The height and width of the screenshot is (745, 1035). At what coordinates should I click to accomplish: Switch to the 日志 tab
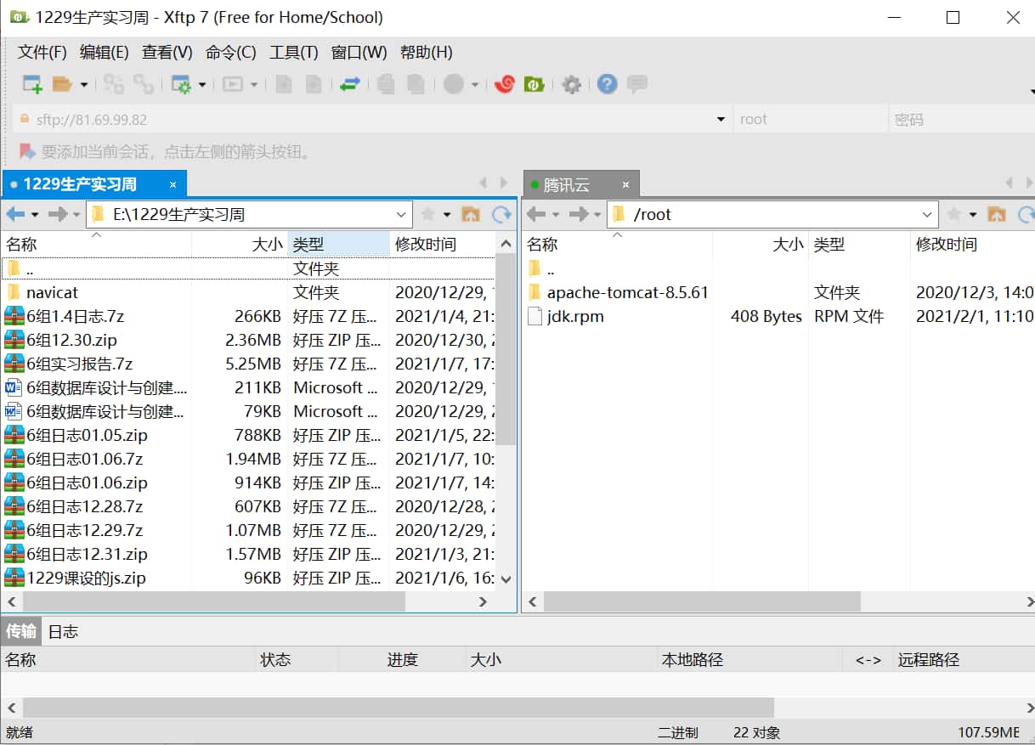(x=63, y=631)
